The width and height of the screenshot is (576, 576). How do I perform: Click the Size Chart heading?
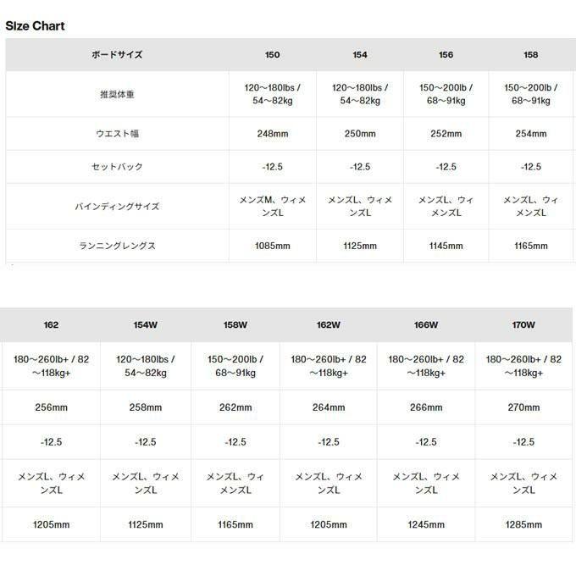pyautogui.click(x=36, y=25)
